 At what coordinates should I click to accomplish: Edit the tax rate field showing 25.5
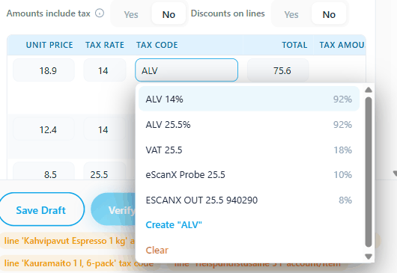[x=105, y=171]
